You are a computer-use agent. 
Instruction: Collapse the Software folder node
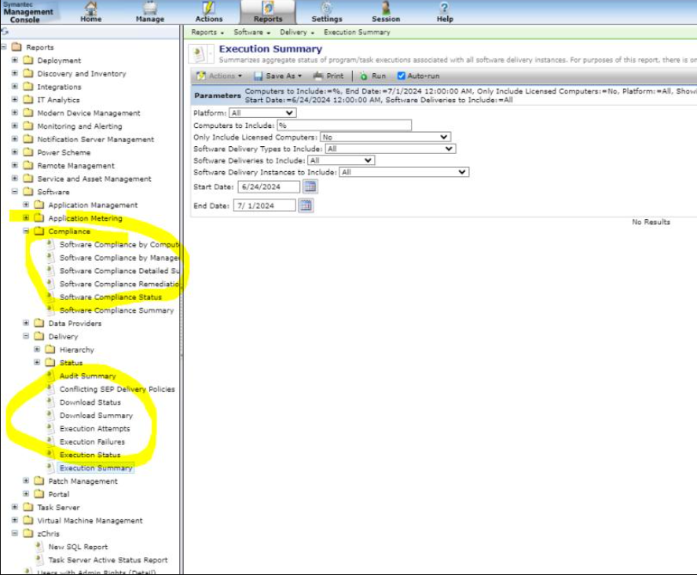[x=15, y=191]
